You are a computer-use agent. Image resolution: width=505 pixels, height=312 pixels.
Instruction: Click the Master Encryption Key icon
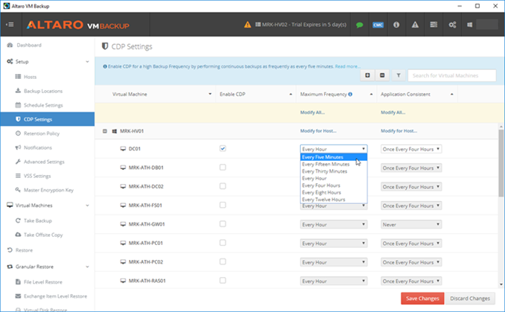(x=18, y=190)
